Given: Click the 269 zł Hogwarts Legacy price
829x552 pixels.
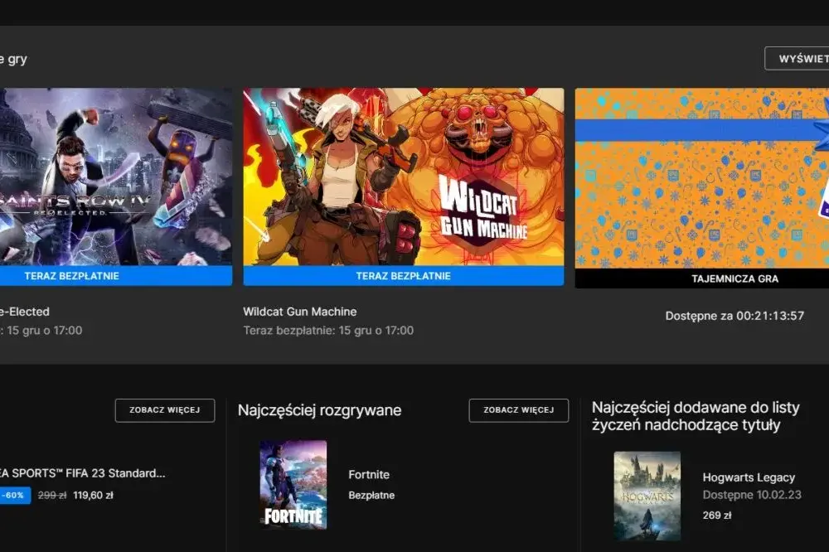Looking at the screenshot, I should point(717,516).
